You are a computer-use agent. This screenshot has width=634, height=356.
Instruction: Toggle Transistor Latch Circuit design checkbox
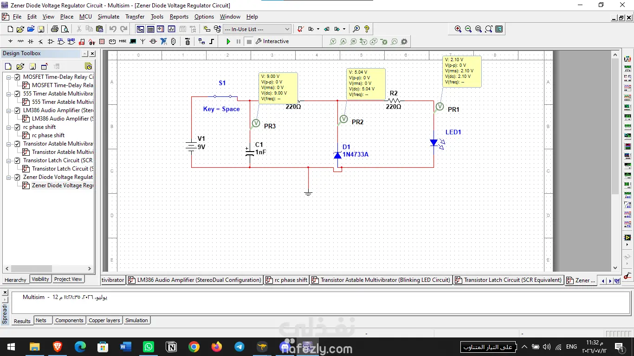pos(17,160)
